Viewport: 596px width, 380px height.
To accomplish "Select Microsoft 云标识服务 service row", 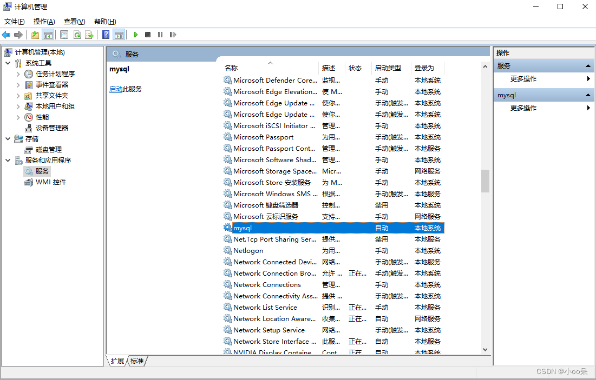I will pyautogui.click(x=333, y=216).
